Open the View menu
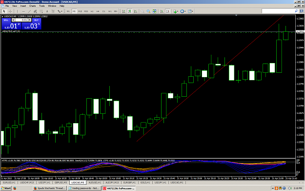 [15, 6]
